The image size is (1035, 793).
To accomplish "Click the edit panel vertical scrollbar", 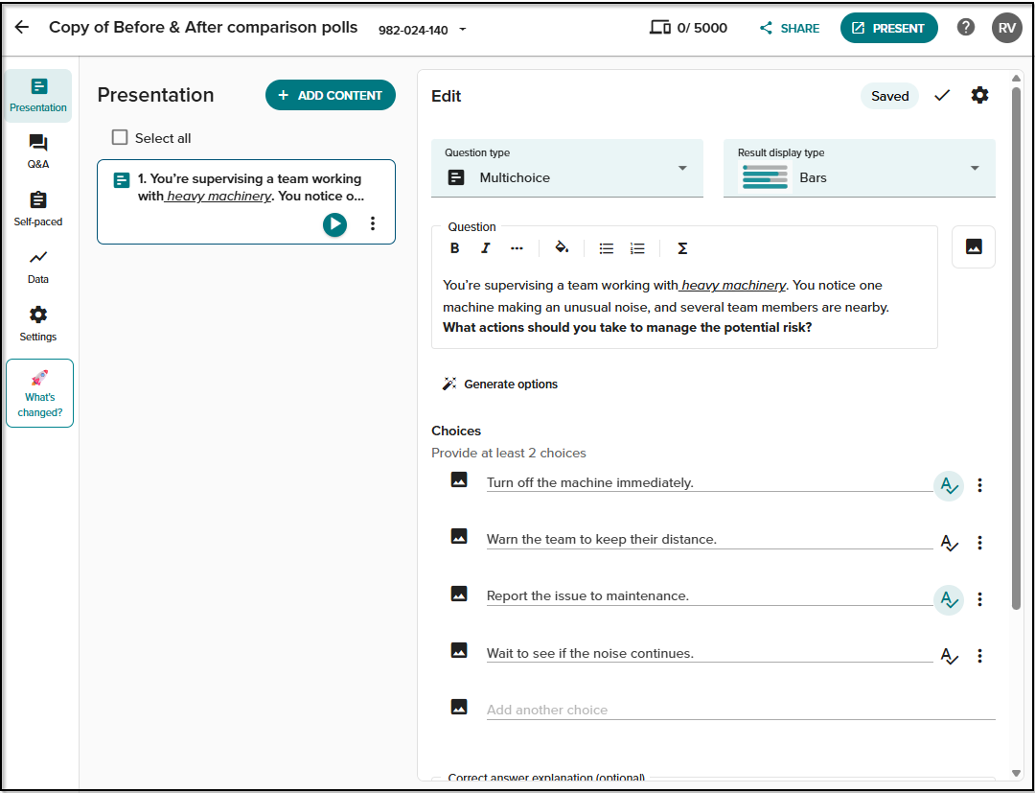I will click(x=1016, y=349).
